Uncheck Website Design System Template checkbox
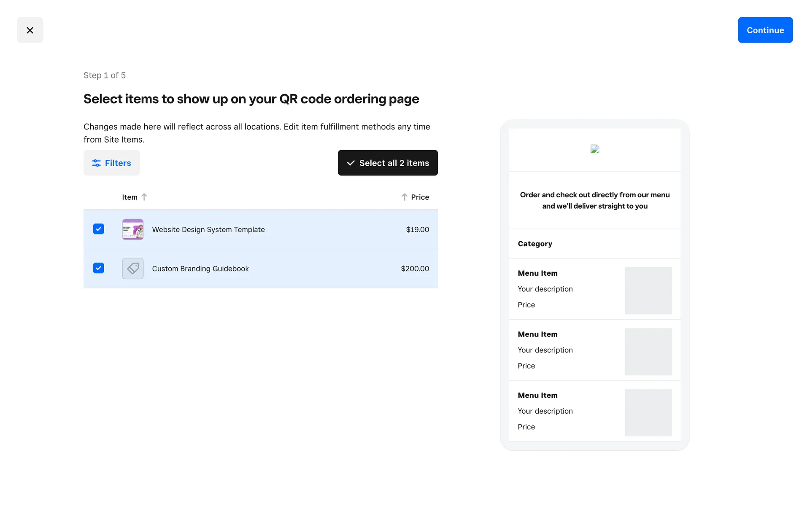This screenshot has height=506, width=810. 98,229
